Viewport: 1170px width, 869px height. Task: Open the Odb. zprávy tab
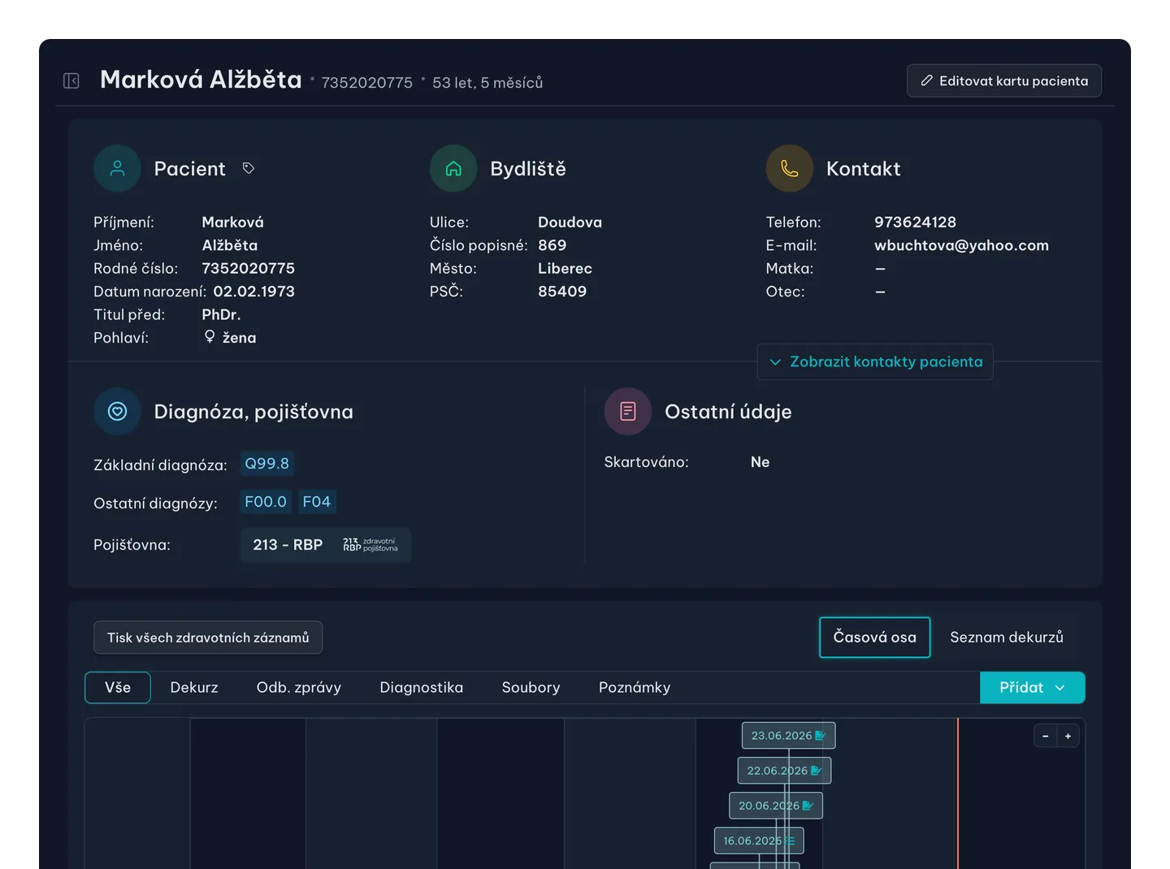click(299, 687)
